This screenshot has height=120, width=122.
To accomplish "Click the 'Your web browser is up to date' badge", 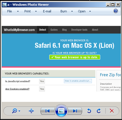I will (x=75, y=57).
